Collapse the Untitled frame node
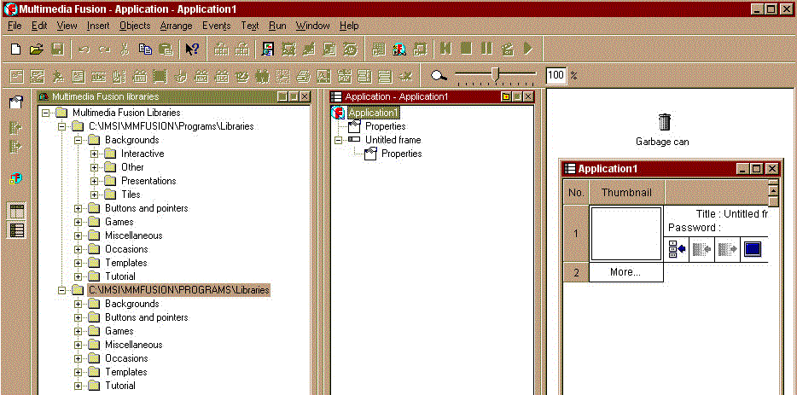Viewport: 797px width, 395px height. (x=338, y=140)
